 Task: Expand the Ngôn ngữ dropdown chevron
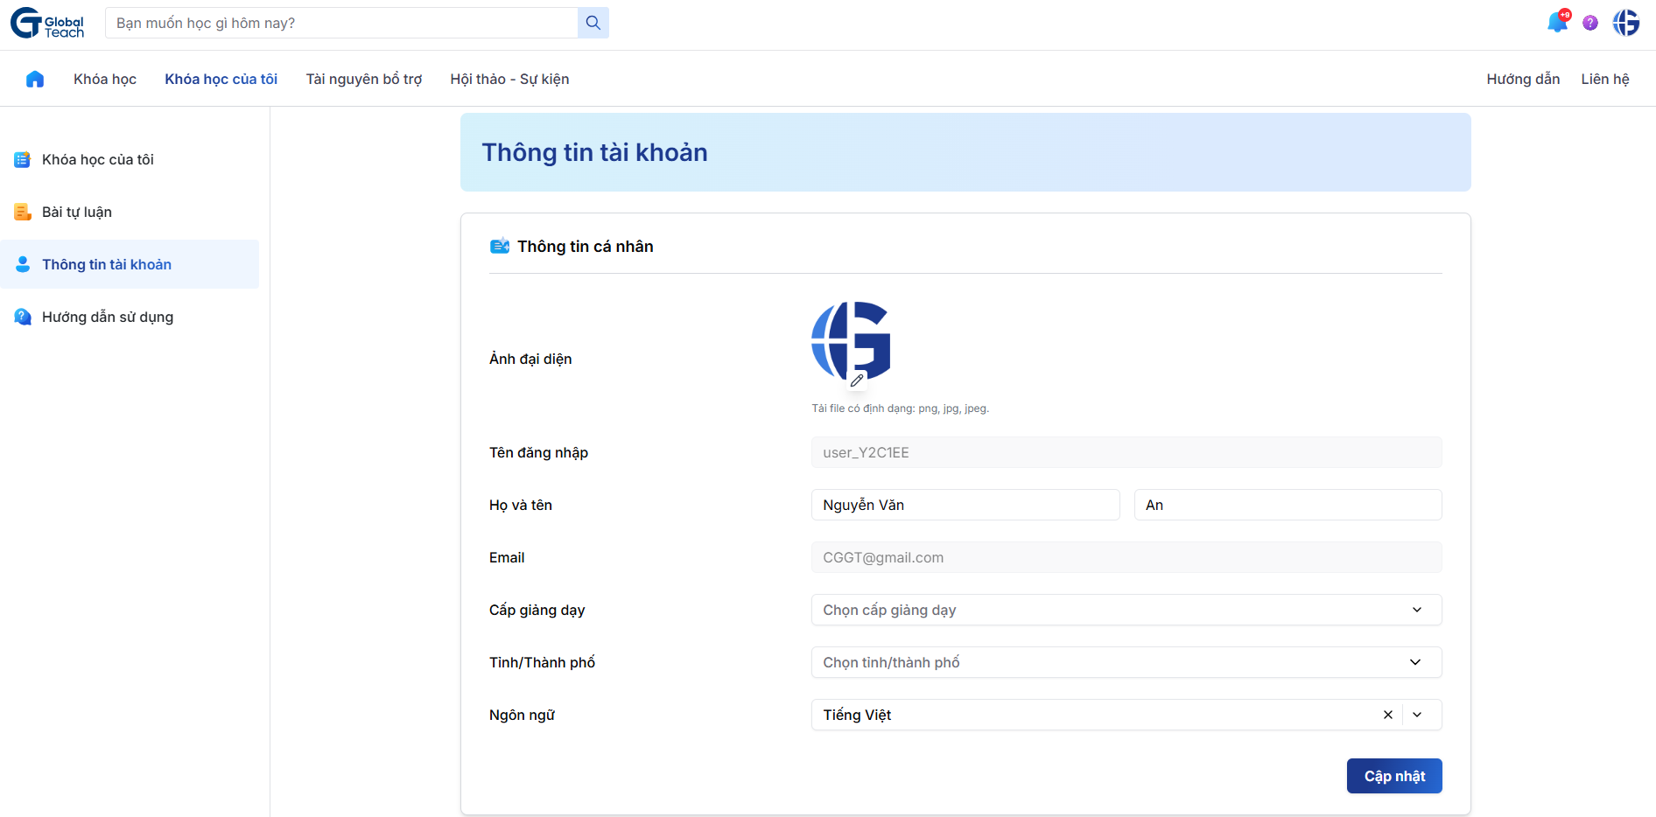tap(1418, 715)
